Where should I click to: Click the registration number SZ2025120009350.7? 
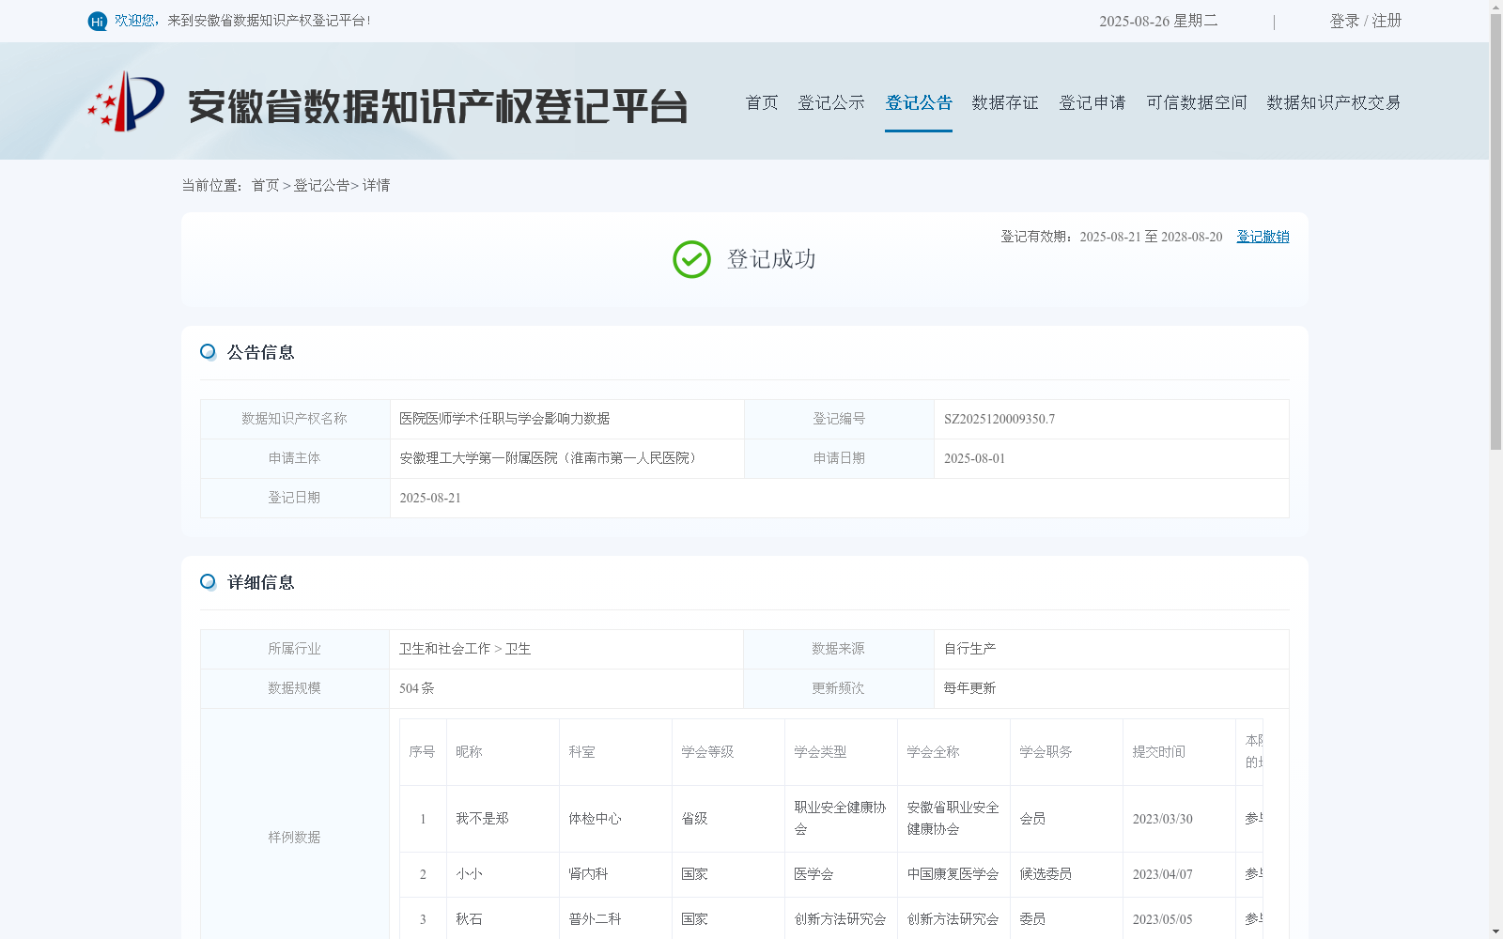pos(999,419)
